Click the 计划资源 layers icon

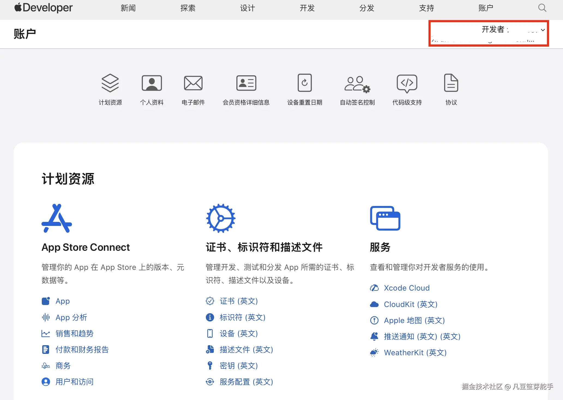110,83
